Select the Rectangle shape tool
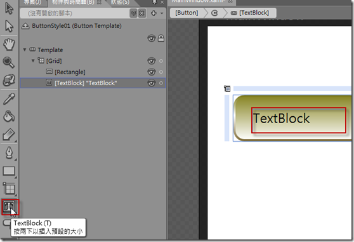The height and width of the screenshot is (242, 354). (x=9, y=171)
